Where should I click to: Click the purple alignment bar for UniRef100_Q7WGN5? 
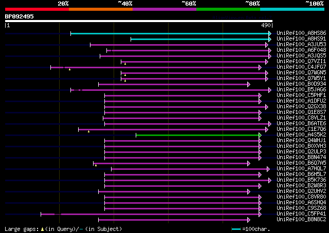193,73
